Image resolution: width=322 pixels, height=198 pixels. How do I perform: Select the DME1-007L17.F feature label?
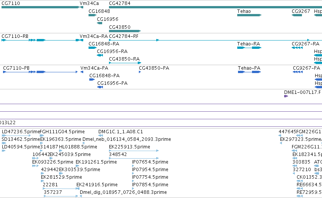coord(302,92)
